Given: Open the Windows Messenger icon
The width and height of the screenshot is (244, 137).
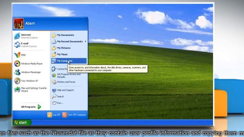Looking at the screenshot, I should [x=17, y=72].
